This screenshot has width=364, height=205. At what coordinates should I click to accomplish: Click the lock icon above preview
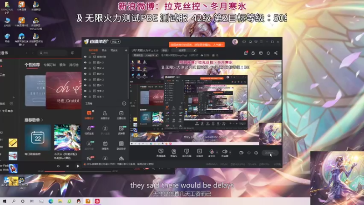[253, 53]
